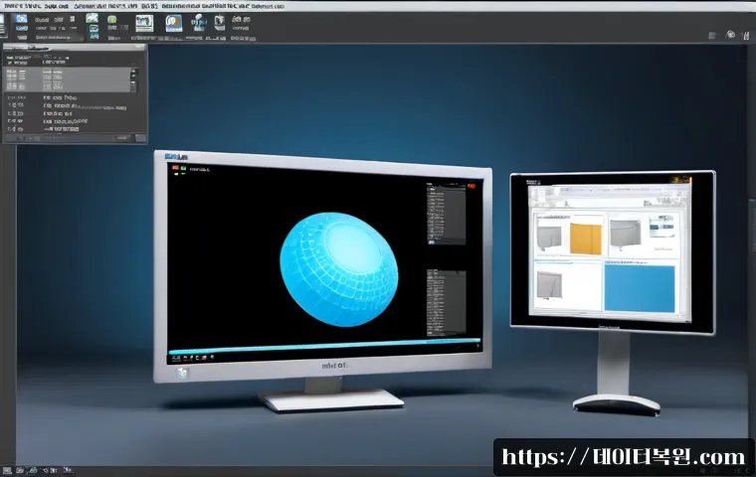
Task: Select the highlighted gray rows in the left panel
Action: 67,79
